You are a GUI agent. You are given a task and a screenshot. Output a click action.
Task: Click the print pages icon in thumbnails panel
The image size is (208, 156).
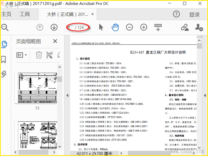(x=49, y=55)
